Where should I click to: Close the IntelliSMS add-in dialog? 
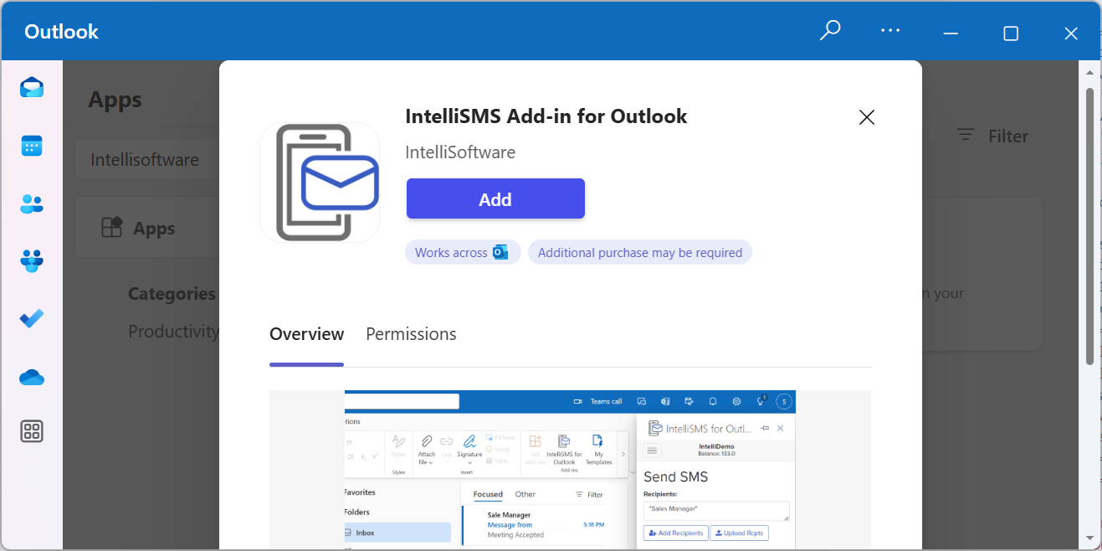pyautogui.click(x=866, y=117)
